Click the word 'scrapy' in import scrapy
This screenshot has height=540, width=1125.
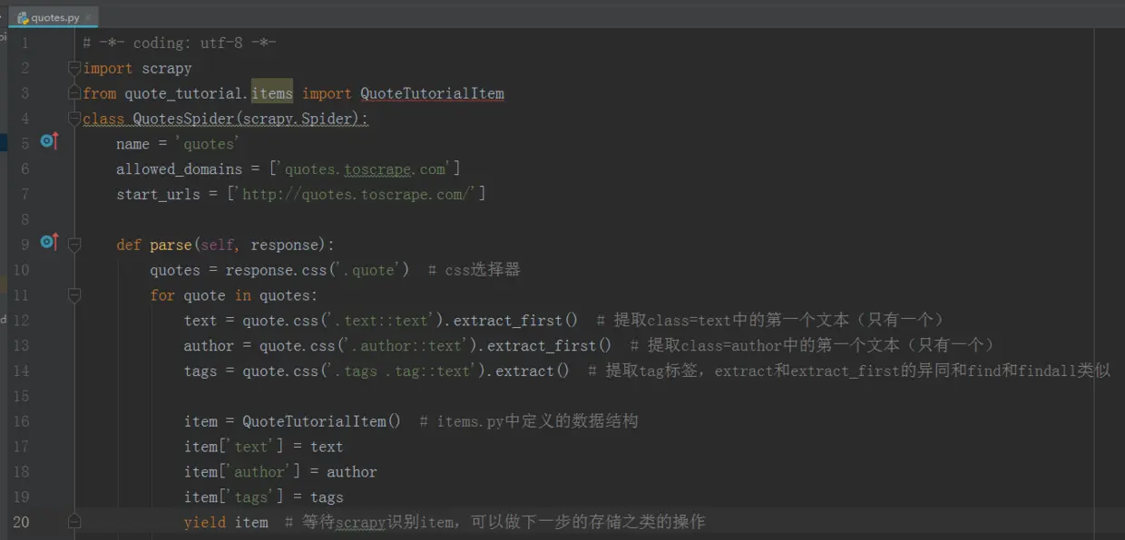pyautogui.click(x=166, y=68)
